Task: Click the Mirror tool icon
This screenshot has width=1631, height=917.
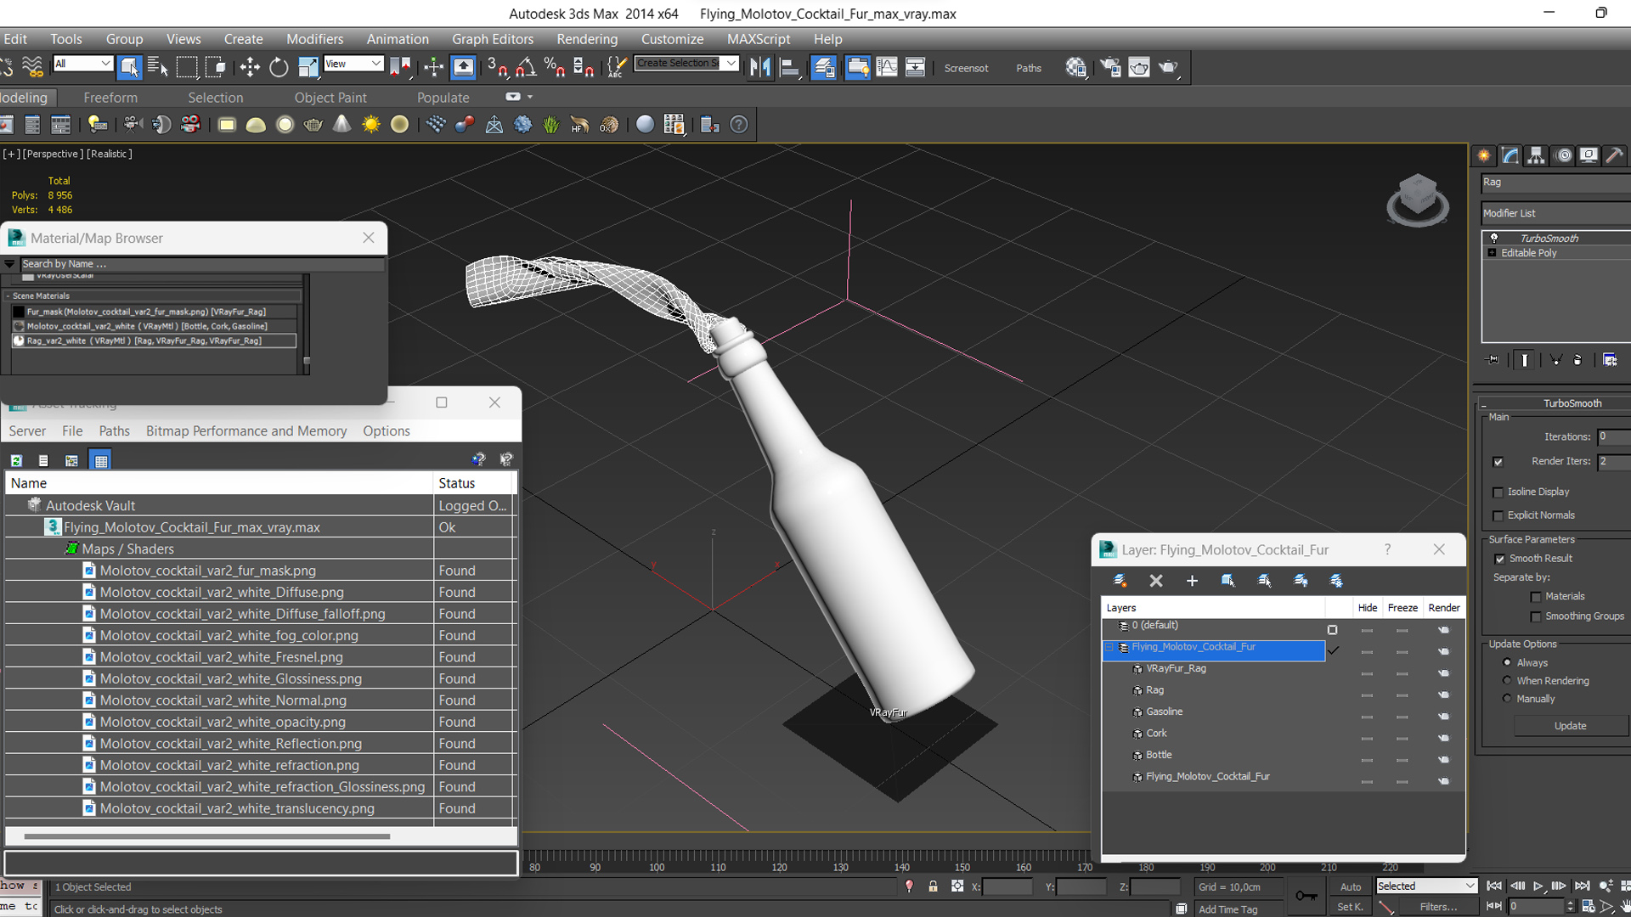Action: 760,67
